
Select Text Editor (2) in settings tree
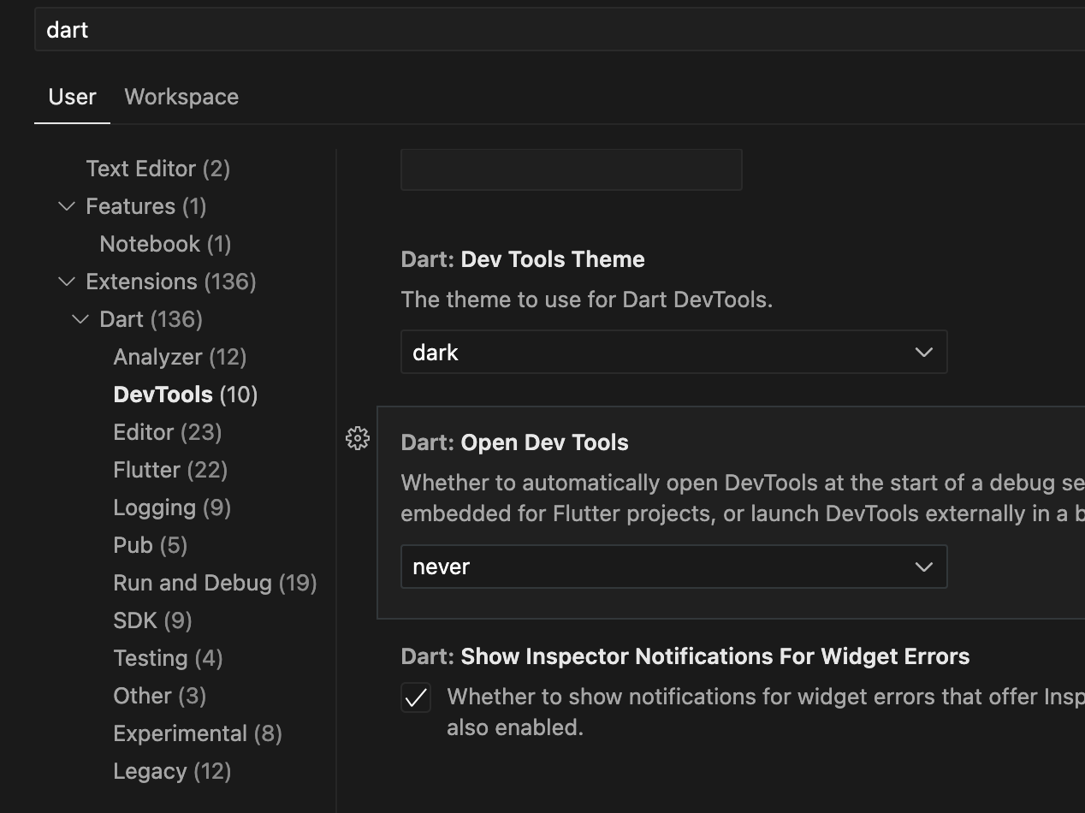pos(158,169)
